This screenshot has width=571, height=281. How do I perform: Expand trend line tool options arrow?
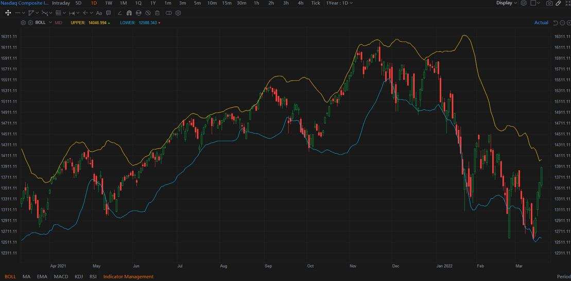(x=37, y=13)
